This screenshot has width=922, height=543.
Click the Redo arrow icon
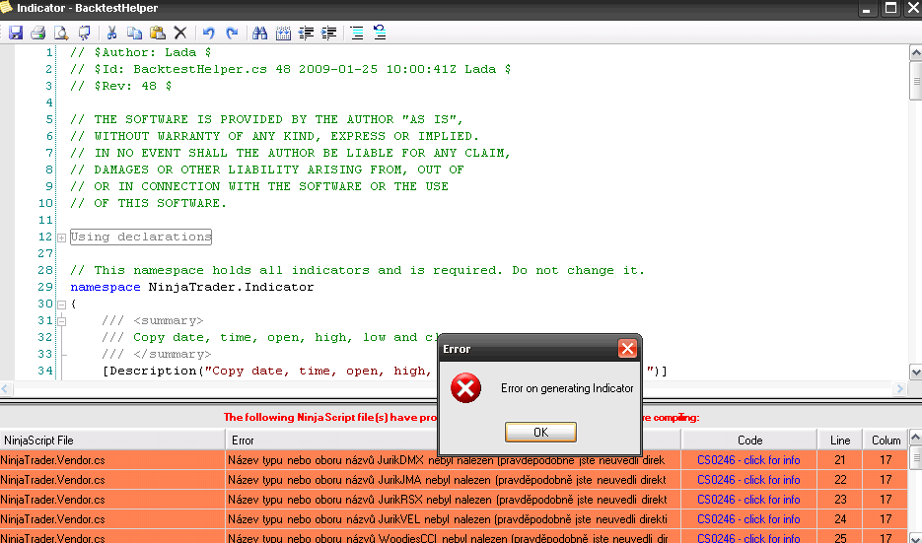click(x=232, y=33)
